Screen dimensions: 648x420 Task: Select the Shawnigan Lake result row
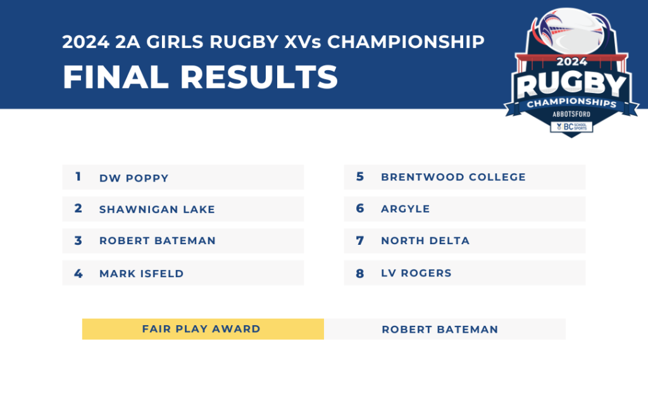tap(183, 209)
